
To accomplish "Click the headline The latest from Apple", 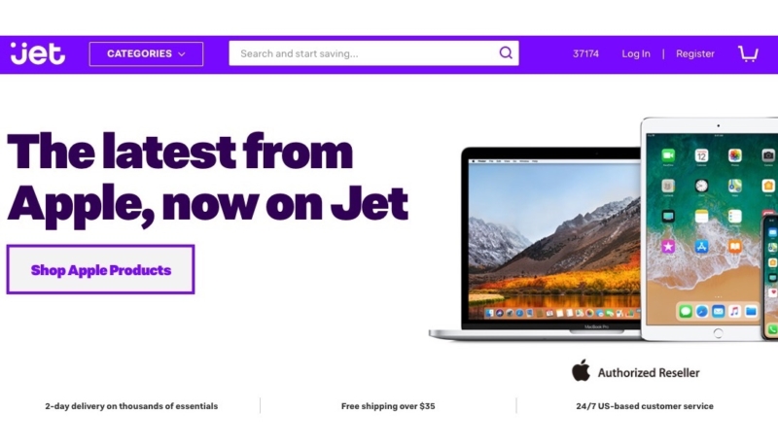I will pos(207,178).
